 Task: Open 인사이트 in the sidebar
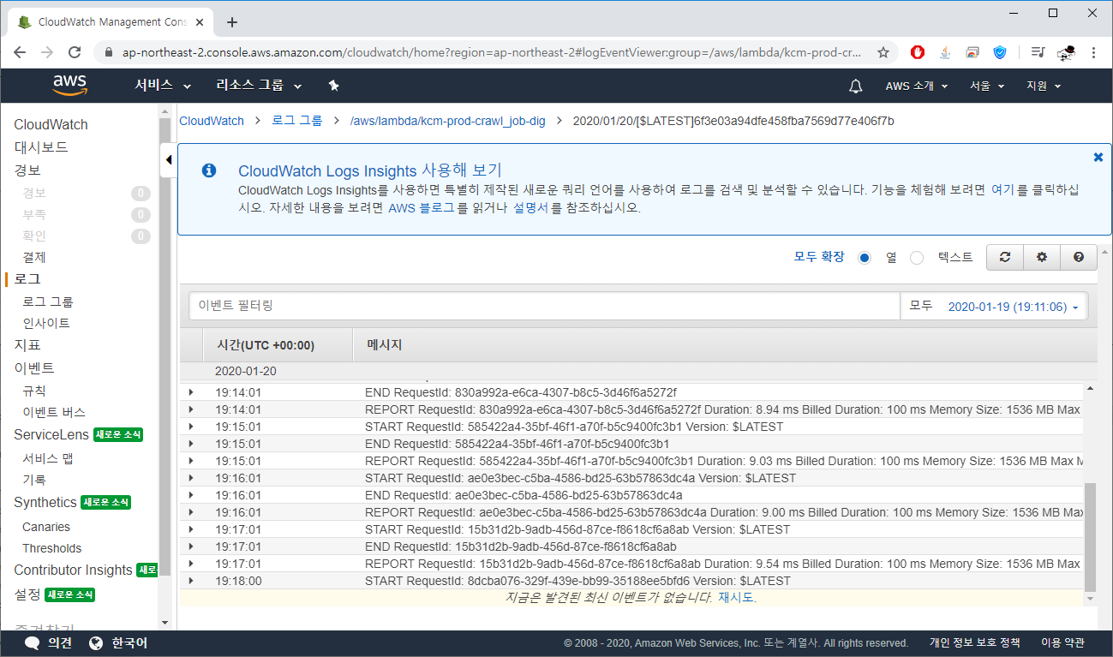point(46,323)
